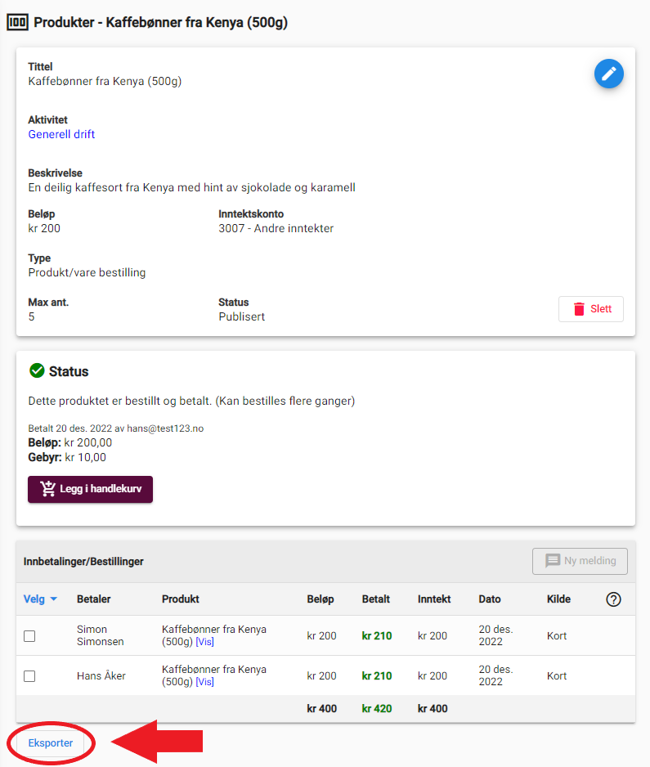Click the Ny melding message button
The height and width of the screenshot is (767, 650).
[x=580, y=561]
